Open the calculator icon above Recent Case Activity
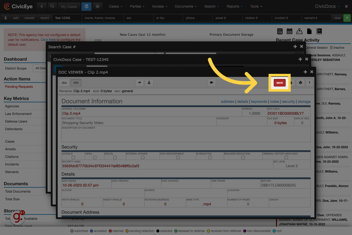 (x=280, y=31)
